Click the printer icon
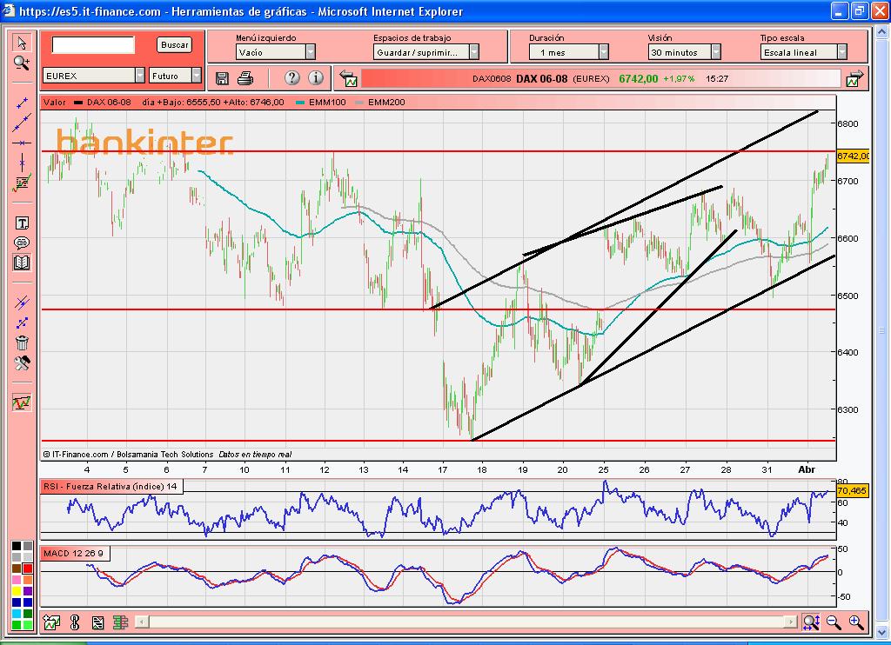The width and height of the screenshot is (891, 645). tap(245, 78)
